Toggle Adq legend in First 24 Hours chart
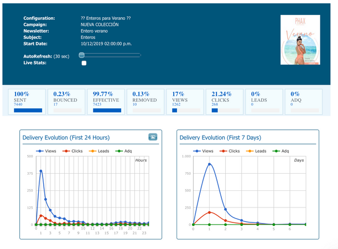 pos(122,151)
